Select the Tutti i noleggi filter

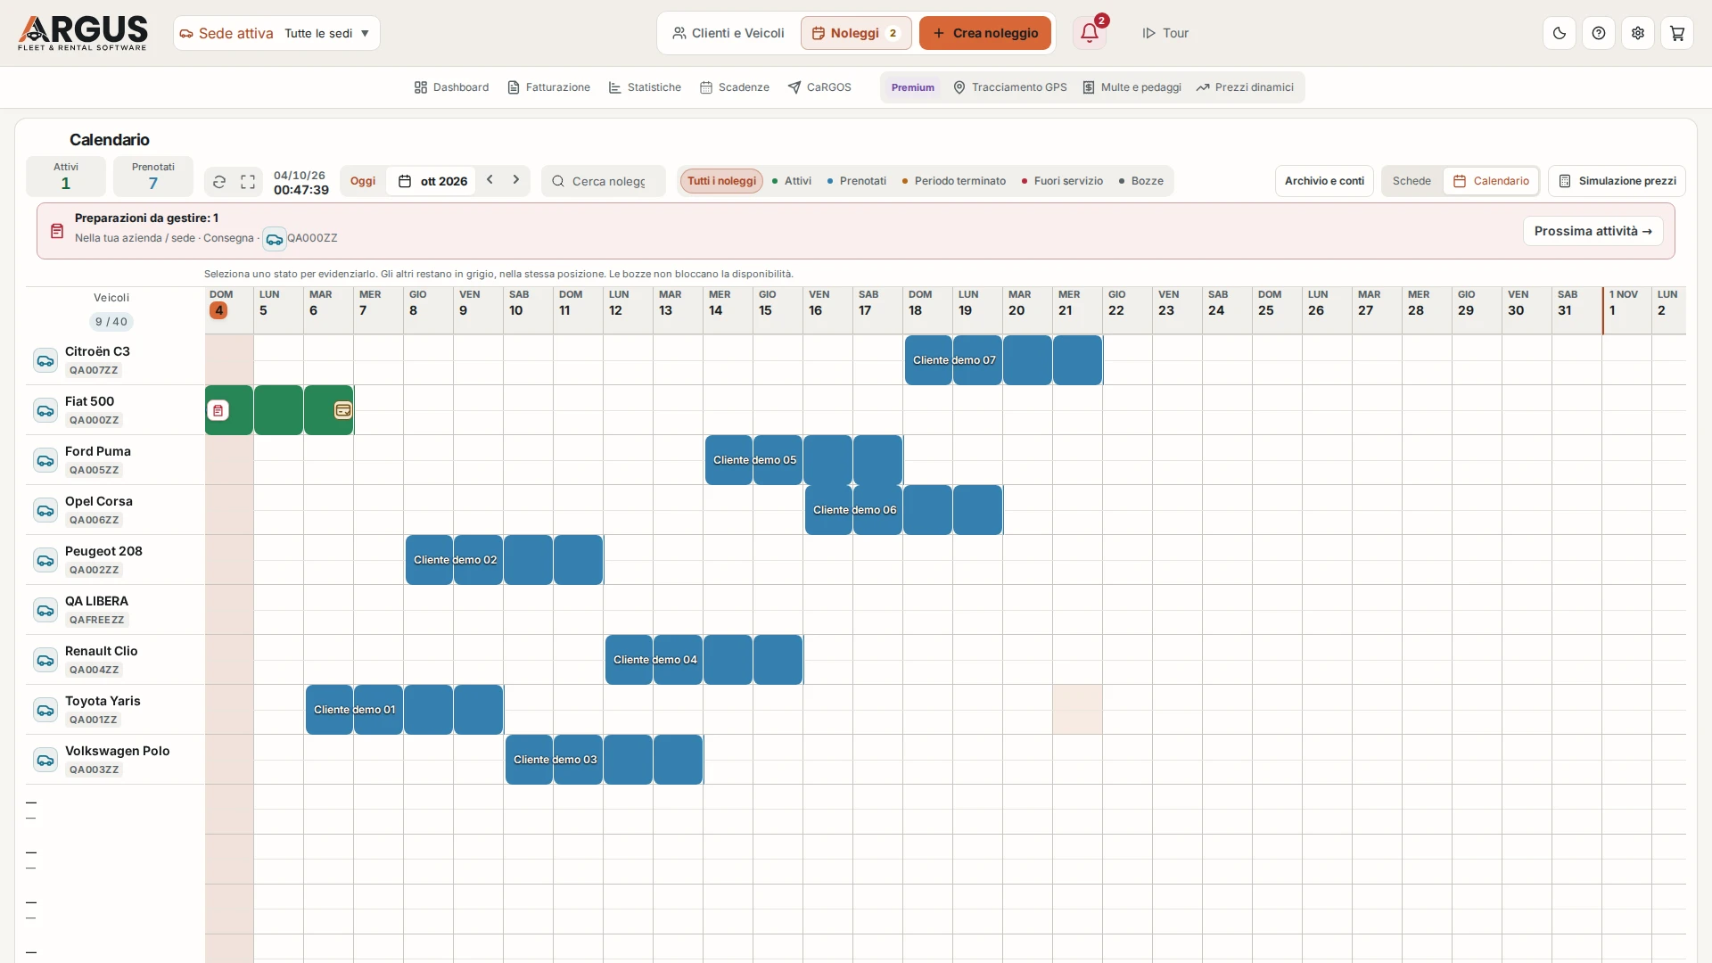(x=721, y=181)
